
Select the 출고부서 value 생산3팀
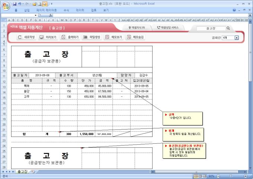tap(97, 75)
